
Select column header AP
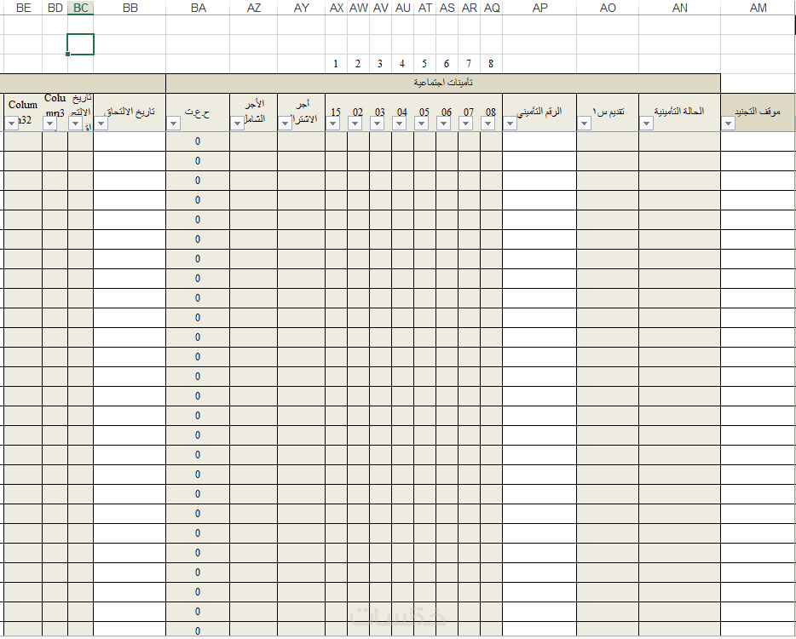(539, 8)
